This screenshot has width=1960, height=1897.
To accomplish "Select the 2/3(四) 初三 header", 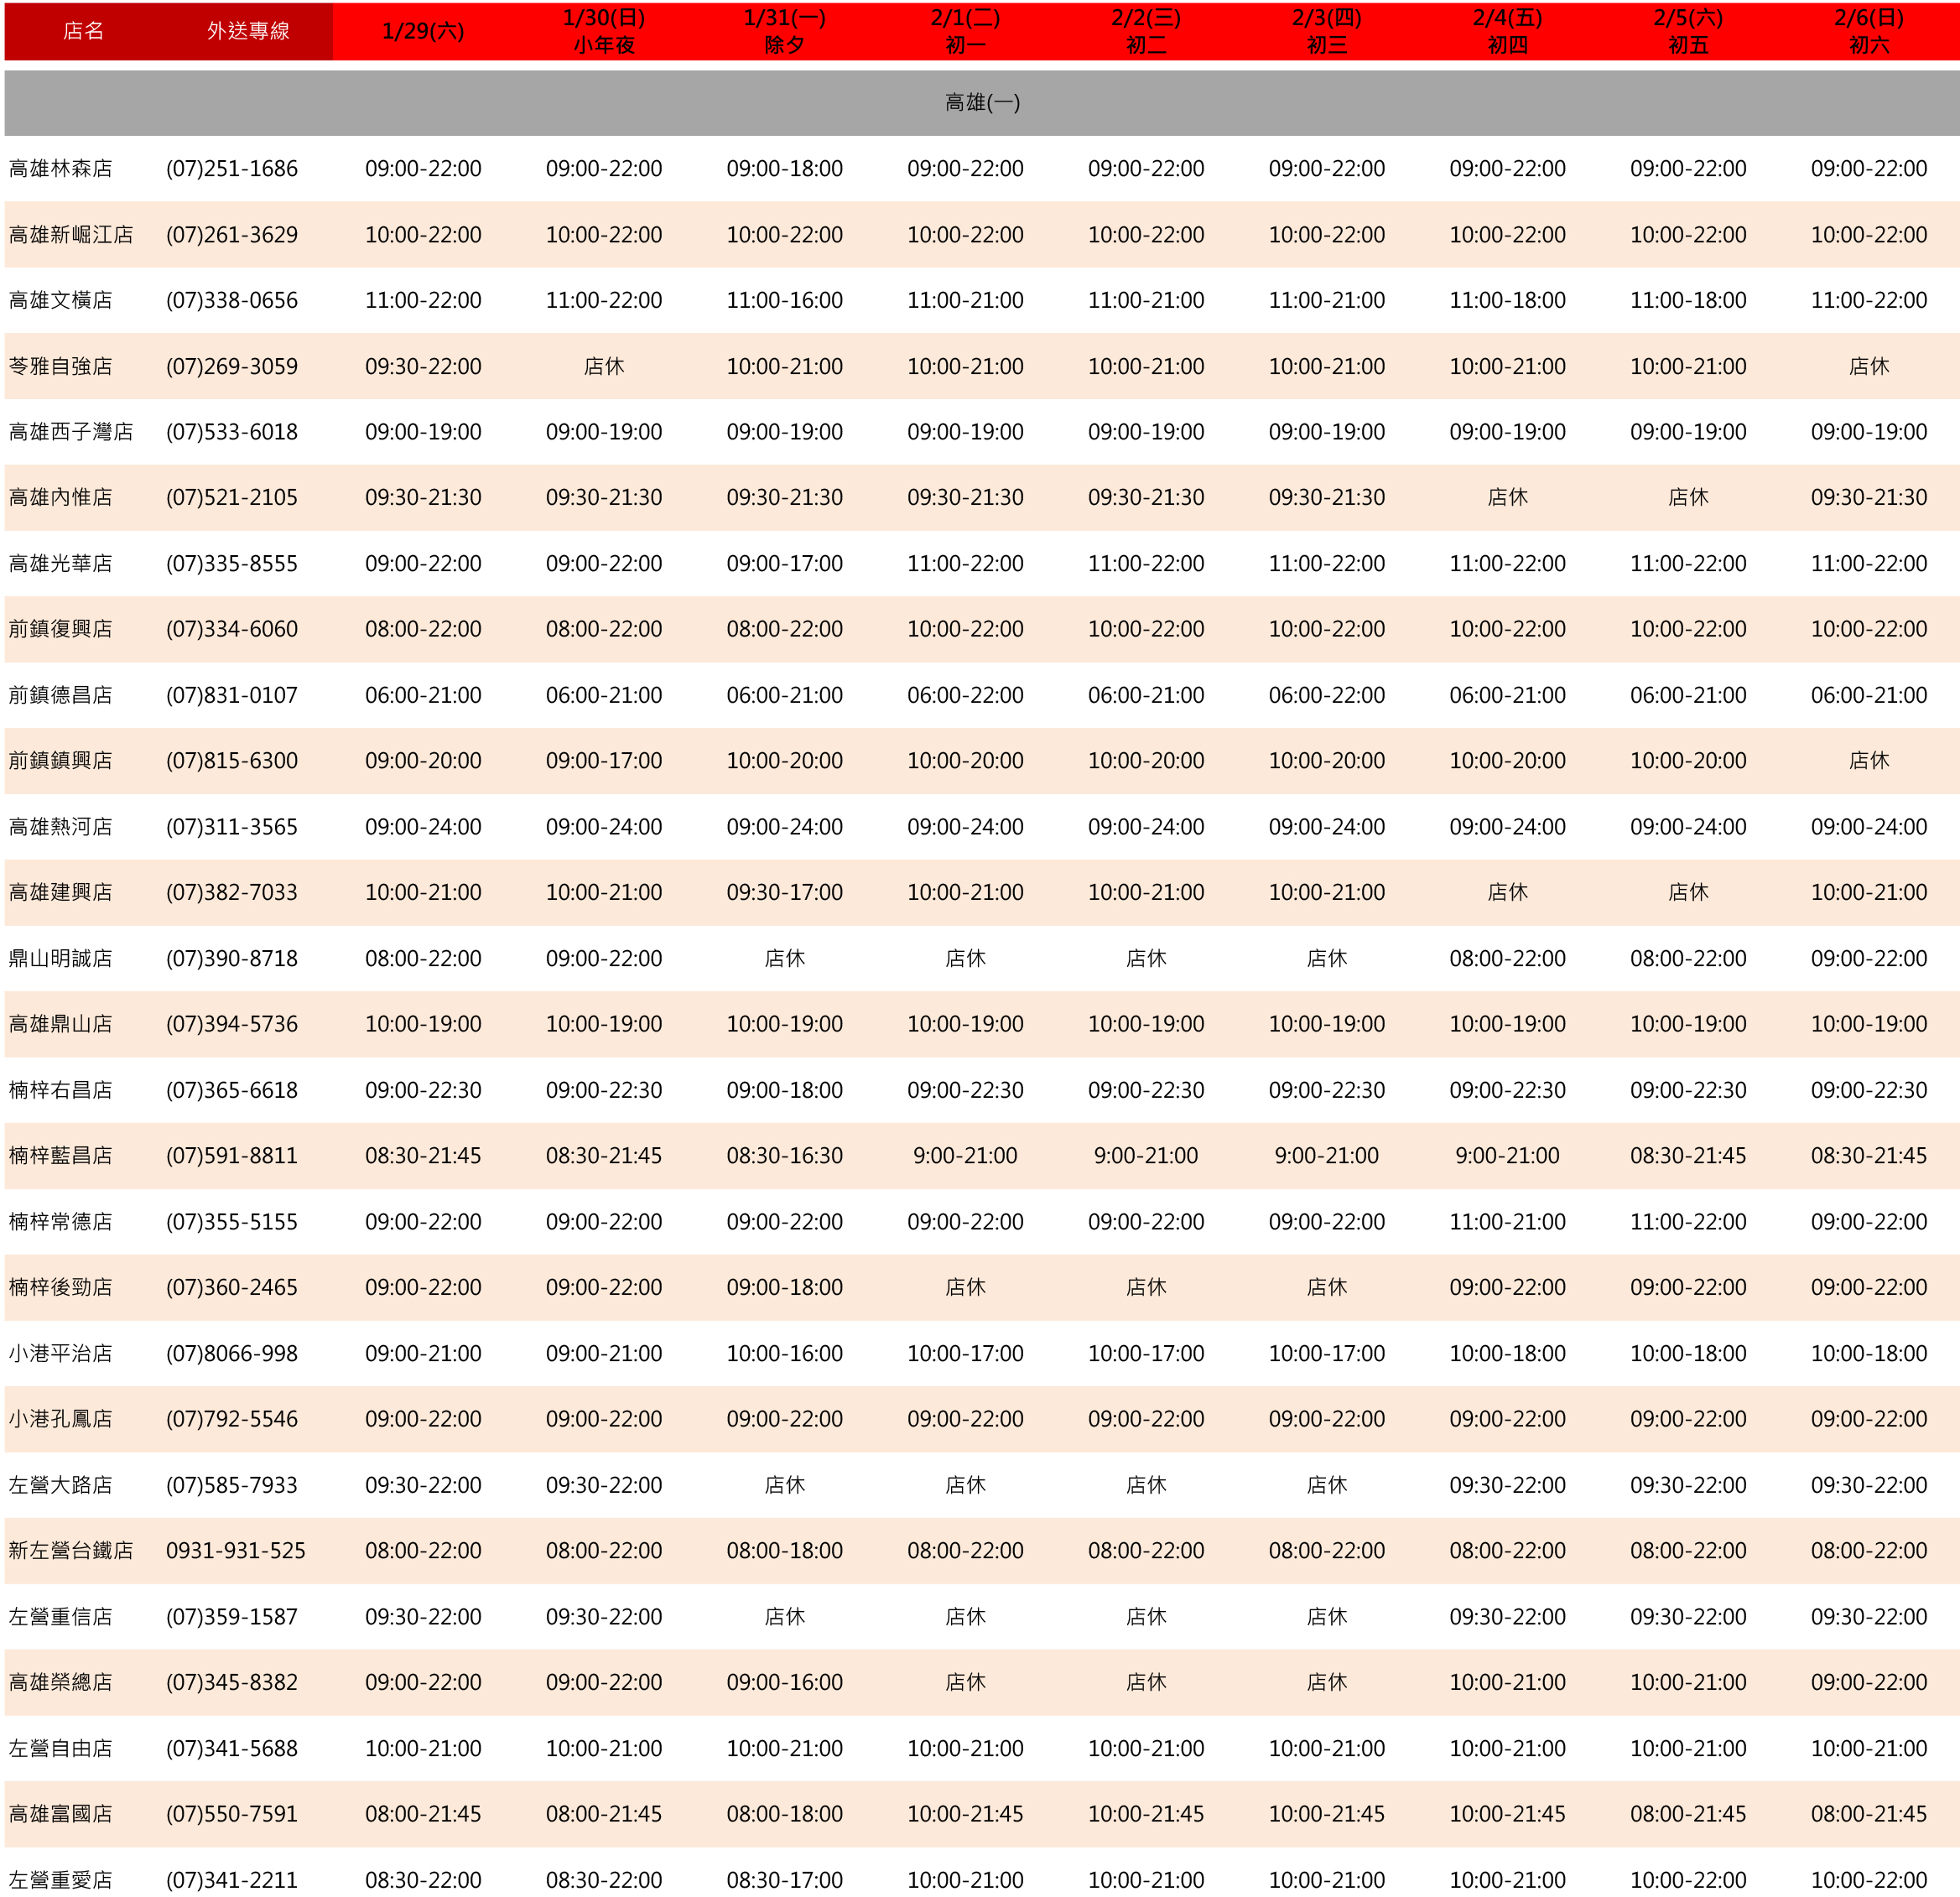I will tap(1327, 31).
